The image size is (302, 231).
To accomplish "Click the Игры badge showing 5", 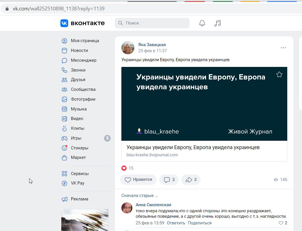I will point(108,138).
